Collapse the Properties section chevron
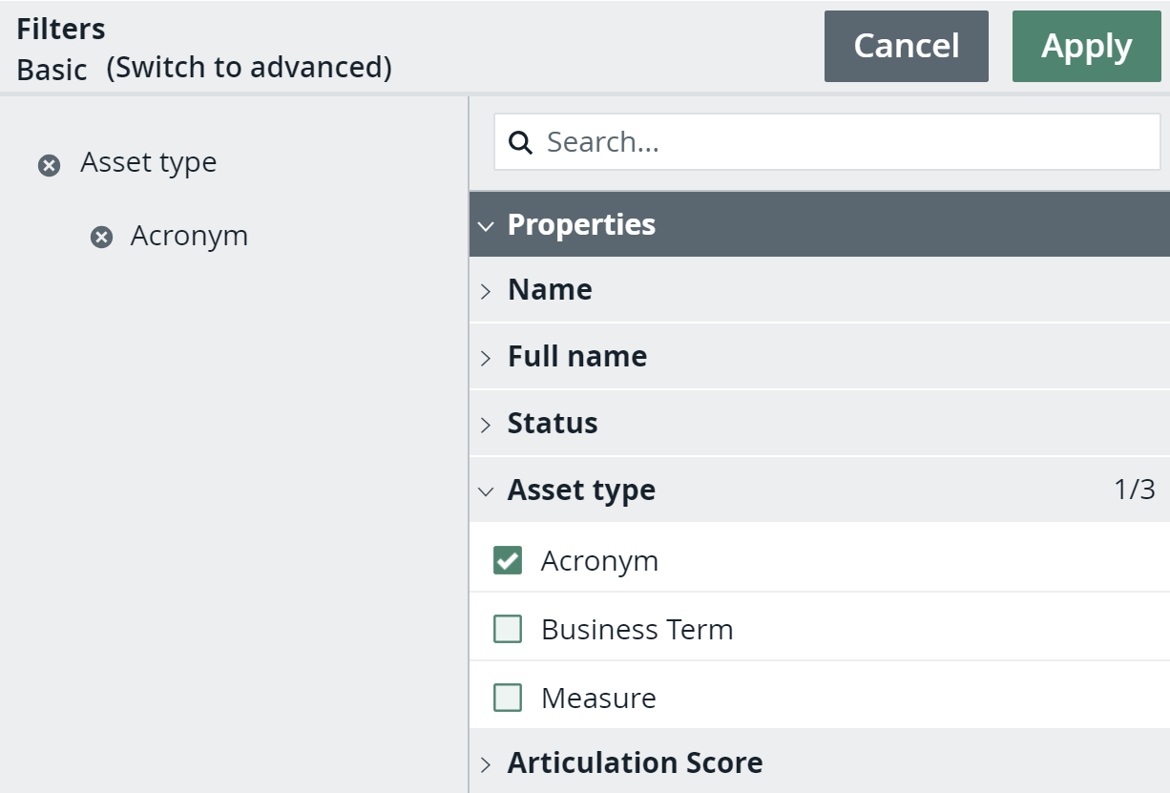The height and width of the screenshot is (793, 1170). (486, 226)
